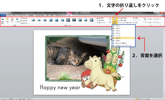Click the oval picture style thumbnail
The height and width of the screenshot is (100, 165).
86,20
